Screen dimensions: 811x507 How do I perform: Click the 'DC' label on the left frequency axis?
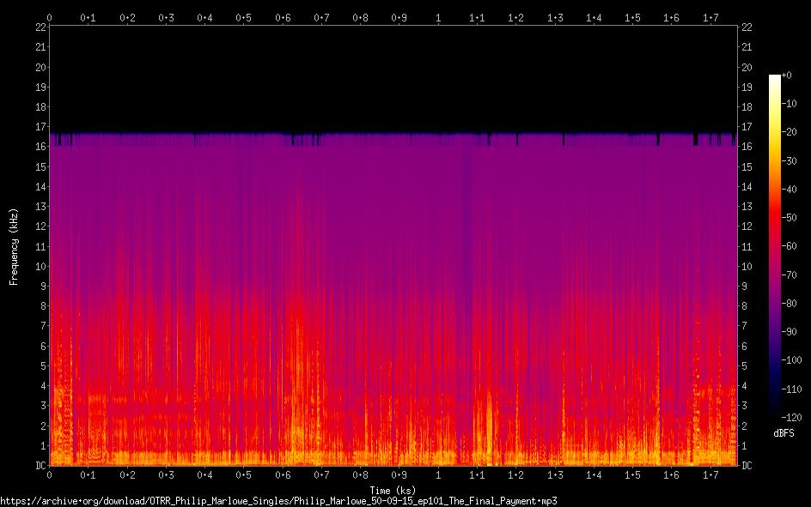(39, 466)
